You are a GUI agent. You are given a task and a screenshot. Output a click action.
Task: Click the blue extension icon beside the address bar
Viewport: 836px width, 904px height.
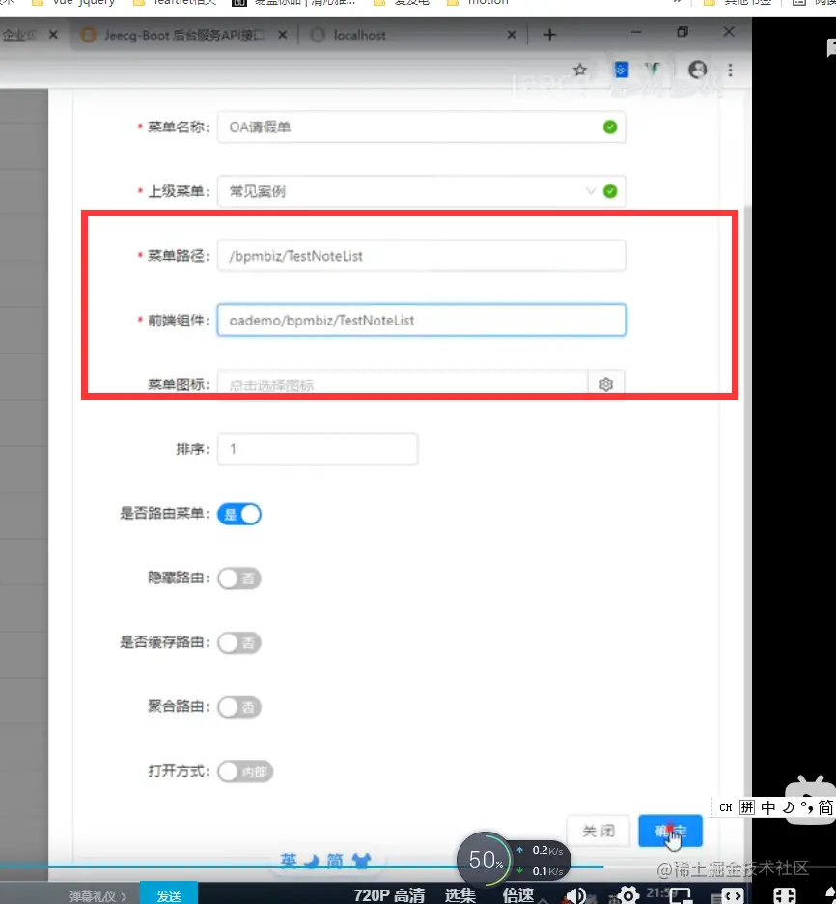coord(620,70)
